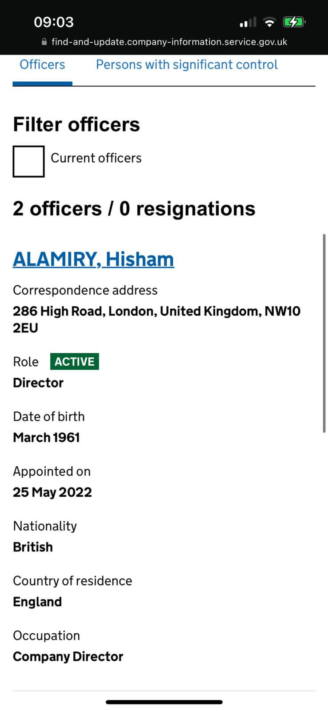Tap the padlock icon beside the URL

(44, 42)
